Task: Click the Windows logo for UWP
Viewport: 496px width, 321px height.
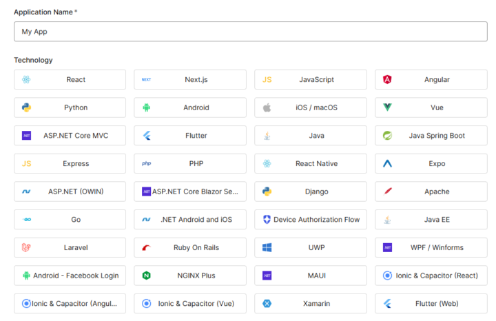Action: (x=267, y=247)
